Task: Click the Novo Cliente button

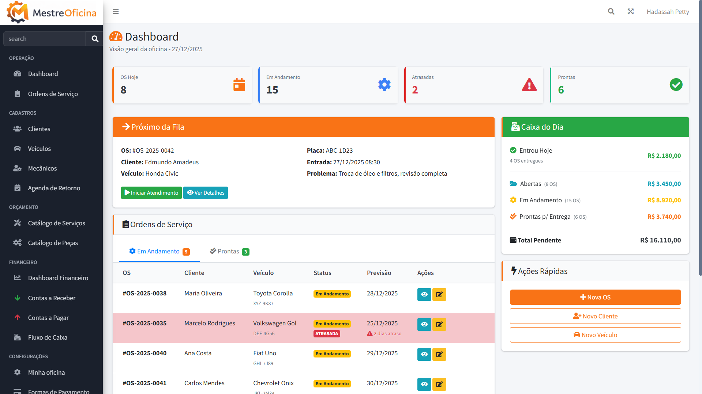Action: (x=595, y=316)
